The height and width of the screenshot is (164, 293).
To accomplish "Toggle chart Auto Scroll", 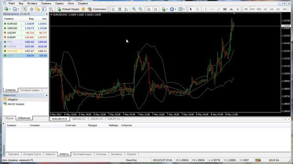I will point(149,9).
